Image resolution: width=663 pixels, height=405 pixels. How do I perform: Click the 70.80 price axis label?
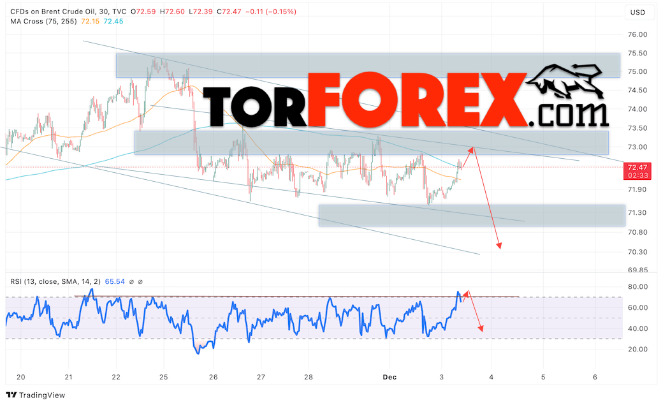637,232
